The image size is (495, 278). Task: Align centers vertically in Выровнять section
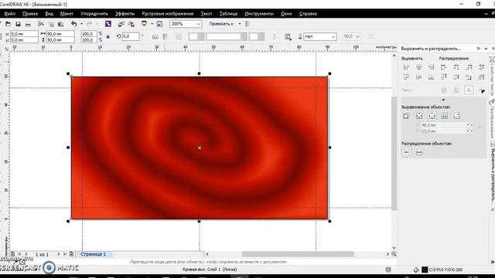(x=419, y=77)
